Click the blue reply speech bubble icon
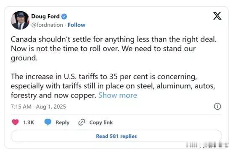Image resolution: width=233 pixels, height=152 pixels. pyautogui.click(x=48, y=122)
